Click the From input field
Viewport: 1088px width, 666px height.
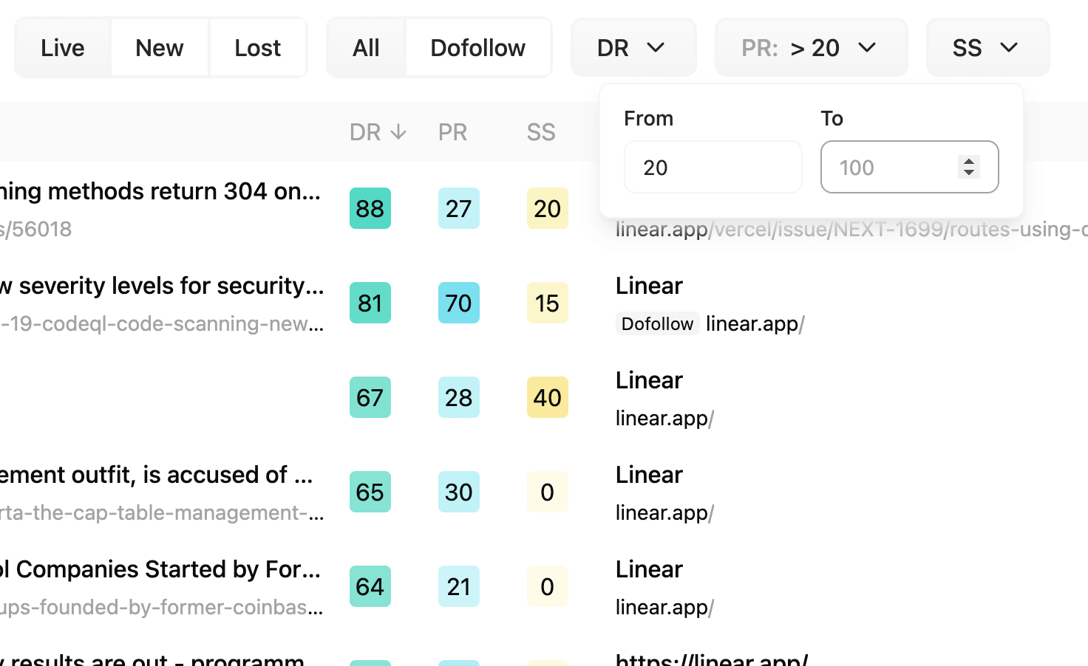point(713,168)
